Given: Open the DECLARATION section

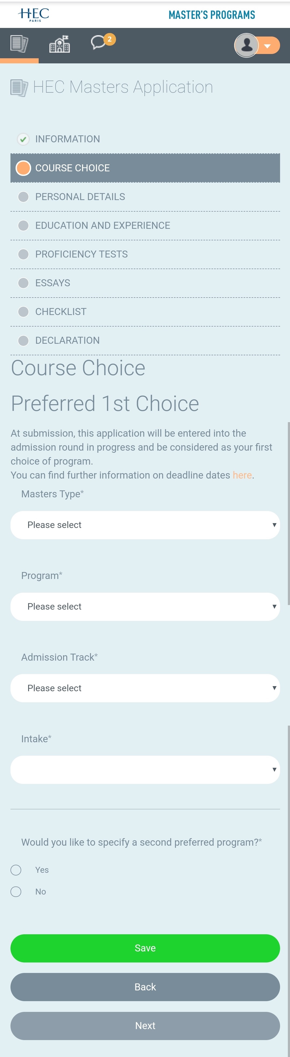Looking at the screenshot, I should point(67,340).
